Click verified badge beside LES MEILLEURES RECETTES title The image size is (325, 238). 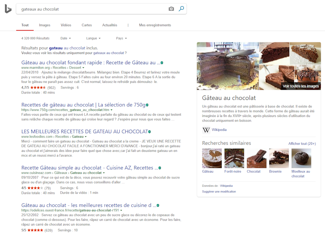coord(150,132)
